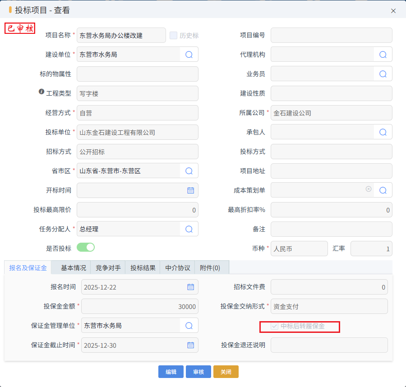Open the 投保金交纳形式 dropdown
The image size is (406, 387).
pos(329,307)
